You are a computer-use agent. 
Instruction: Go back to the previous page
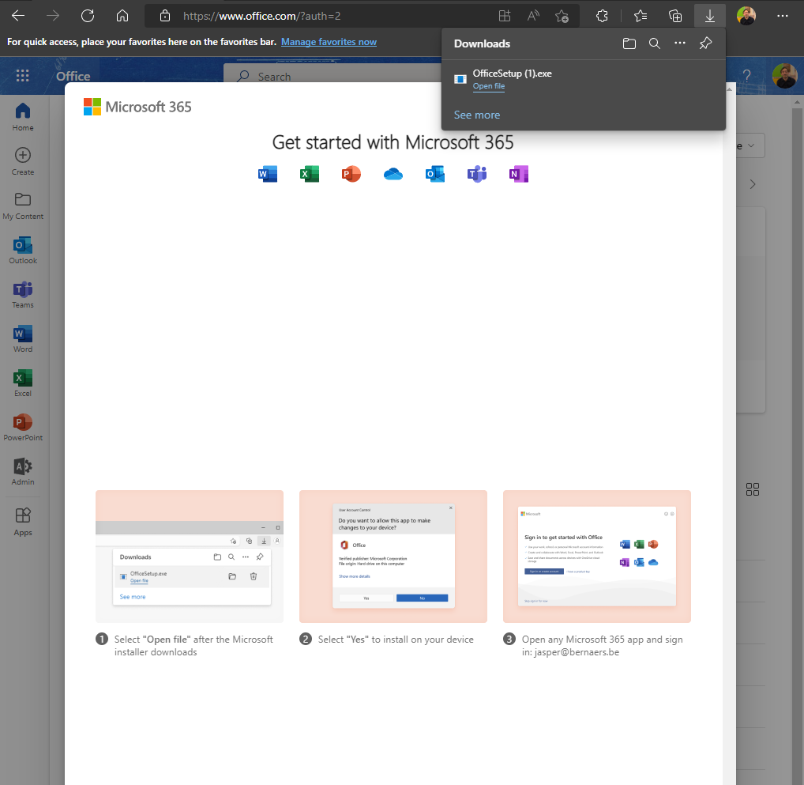pyautogui.click(x=18, y=16)
